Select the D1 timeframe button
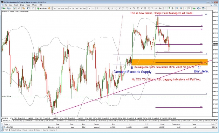Screen dimensions: 219x133 click(77, 8)
